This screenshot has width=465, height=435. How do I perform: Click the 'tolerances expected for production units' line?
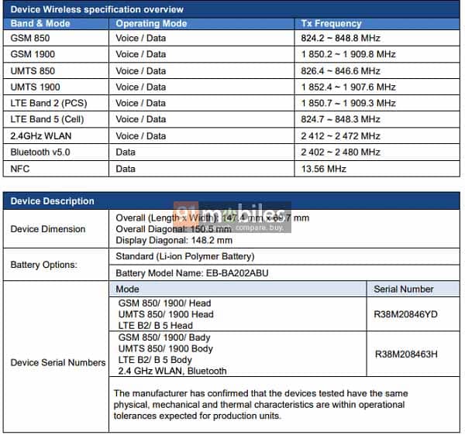(x=197, y=416)
